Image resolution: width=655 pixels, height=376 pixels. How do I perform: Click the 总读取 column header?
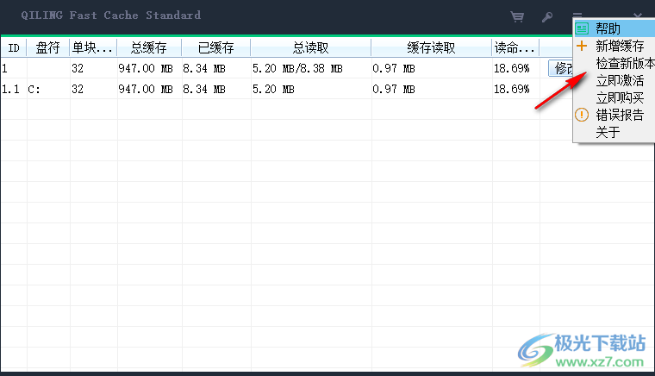[311, 47]
